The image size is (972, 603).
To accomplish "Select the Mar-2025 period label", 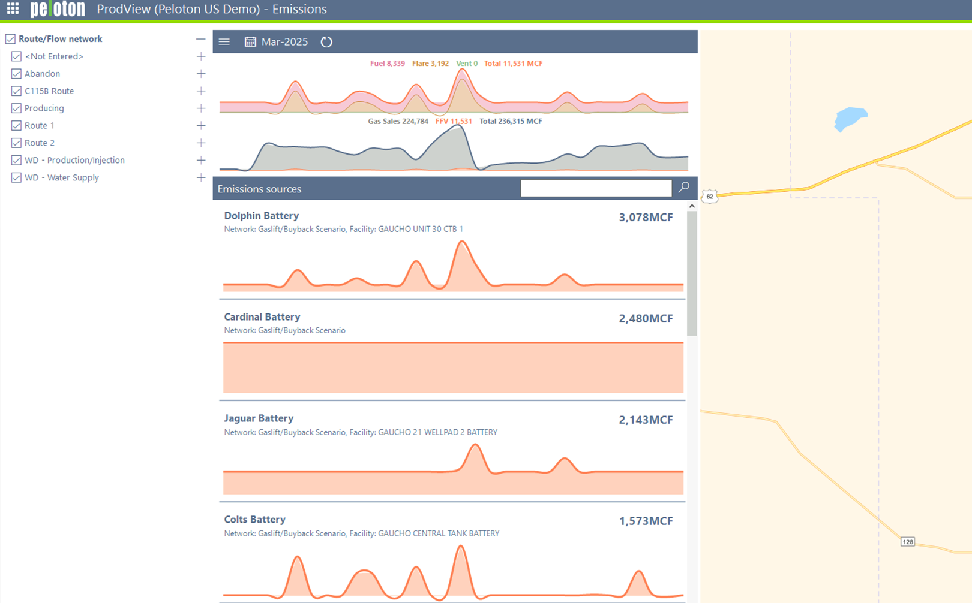I will pos(284,41).
